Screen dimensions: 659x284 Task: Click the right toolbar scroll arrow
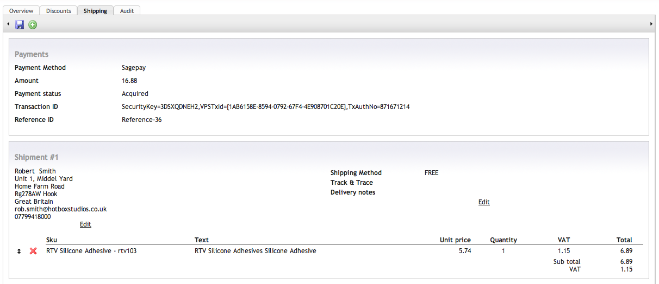coord(651,24)
